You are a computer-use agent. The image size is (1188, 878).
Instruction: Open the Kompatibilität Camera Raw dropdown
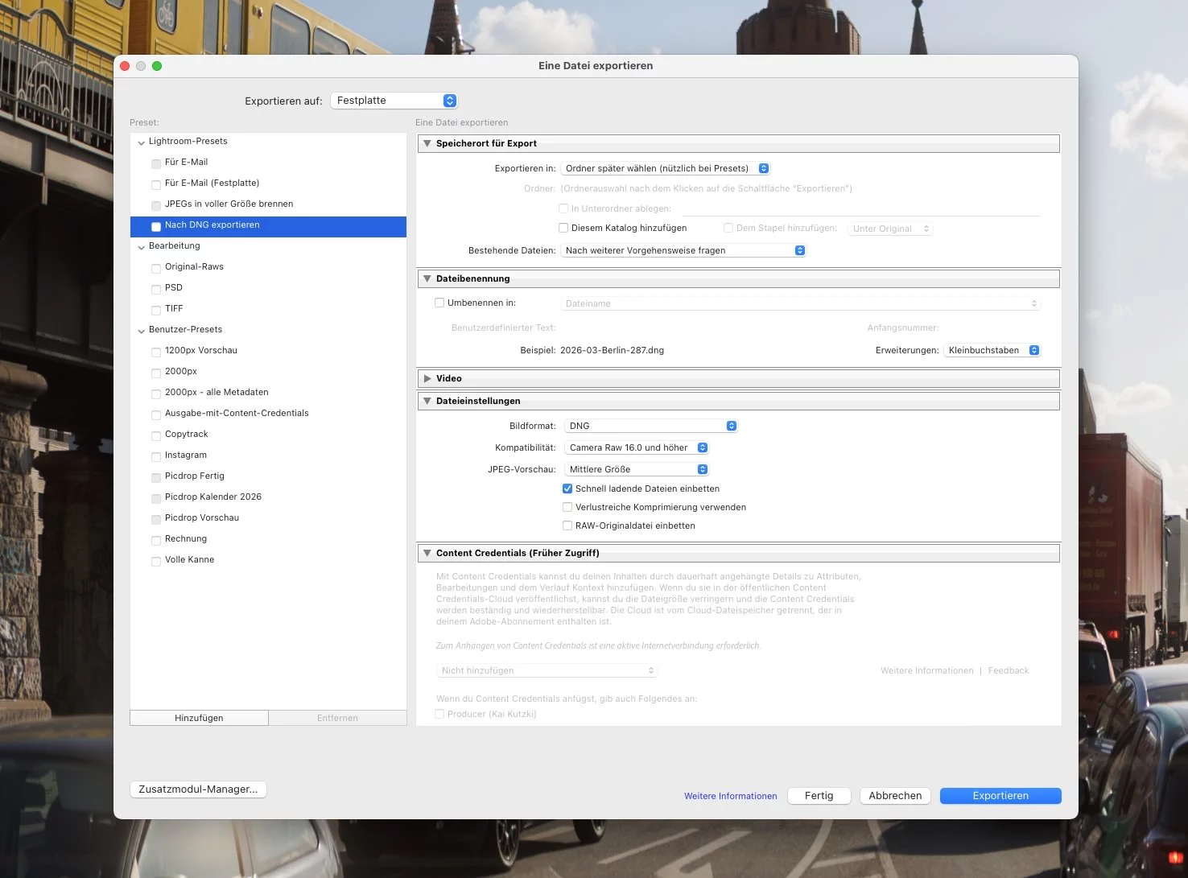click(x=636, y=447)
